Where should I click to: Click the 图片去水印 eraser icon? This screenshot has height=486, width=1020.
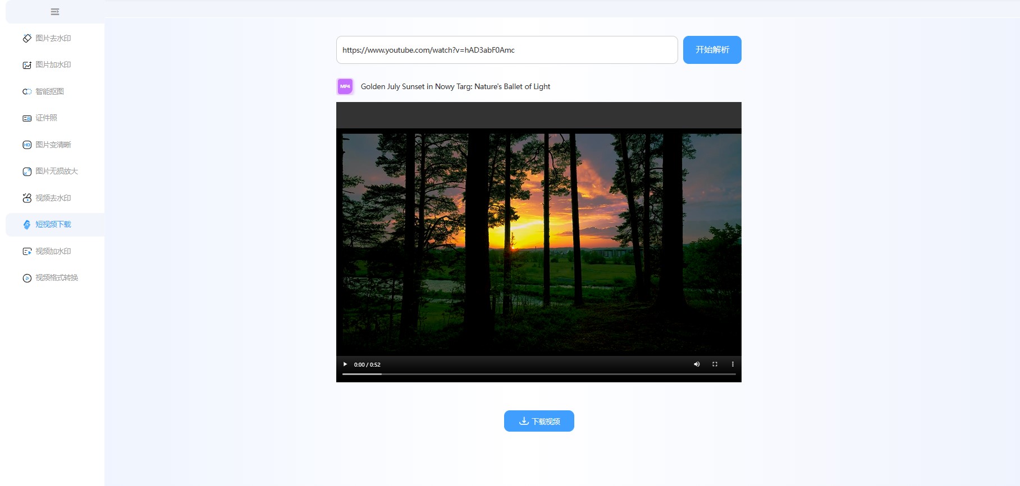tap(27, 38)
